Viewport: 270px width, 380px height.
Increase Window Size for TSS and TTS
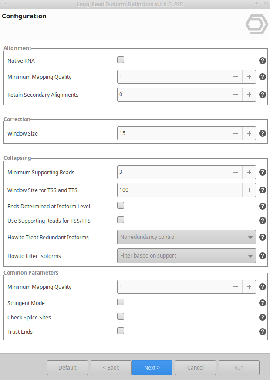249,190
